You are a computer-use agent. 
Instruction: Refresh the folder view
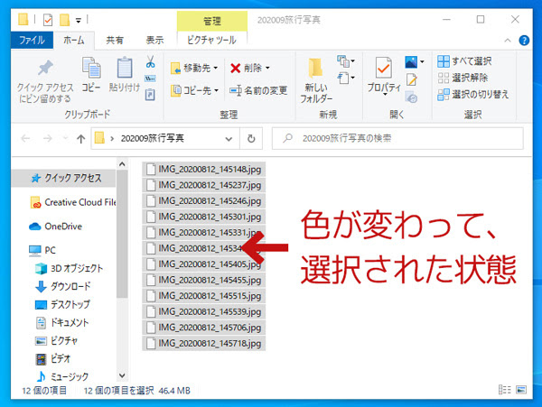[x=251, y=138]
